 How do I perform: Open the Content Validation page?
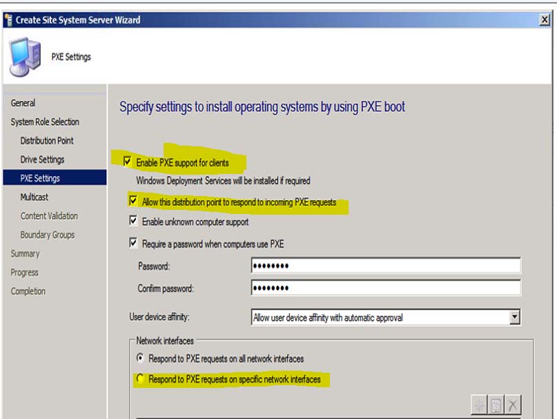pyautogui.click(x=49, y=216)
